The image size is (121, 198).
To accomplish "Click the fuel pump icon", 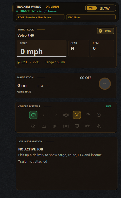I will coord(19,62).
